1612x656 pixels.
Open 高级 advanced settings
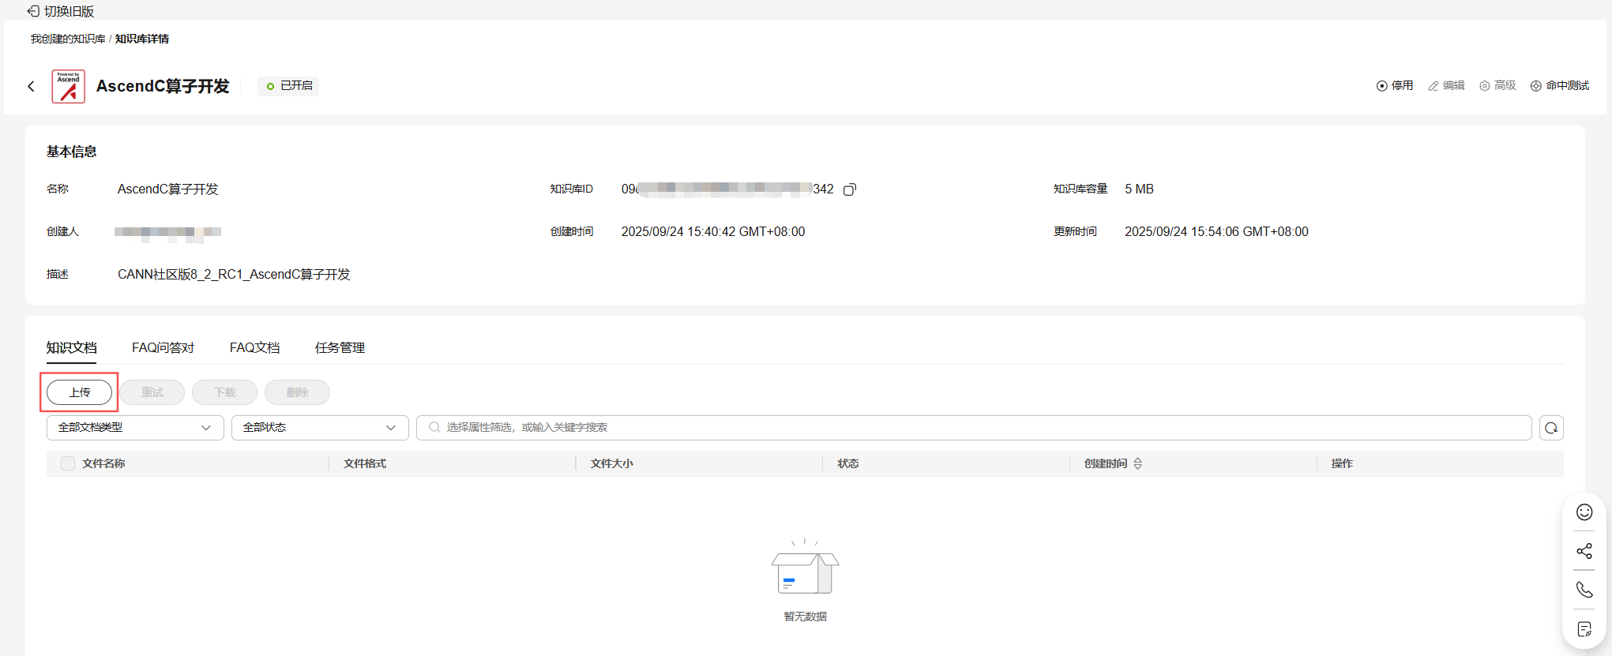[1497, 85]
